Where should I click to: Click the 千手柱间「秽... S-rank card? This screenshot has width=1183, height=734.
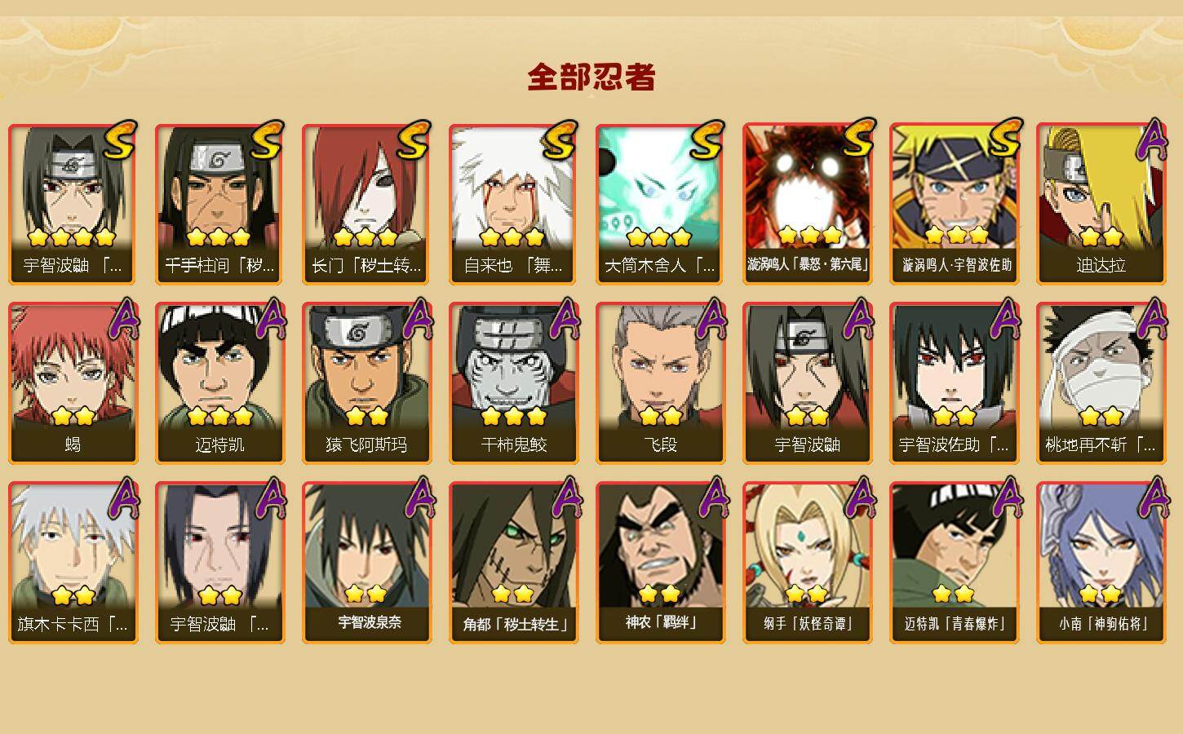coord(219,204)
